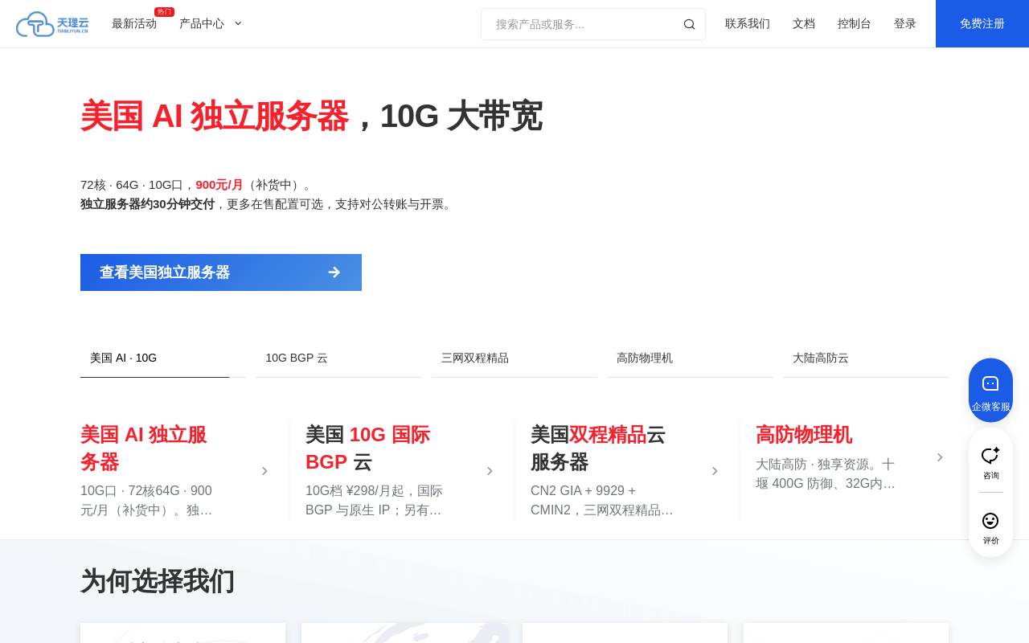Switch to the 大陆高防云 tab
The height and width of the screenshot is (643, 1029).
coord(866,358)
